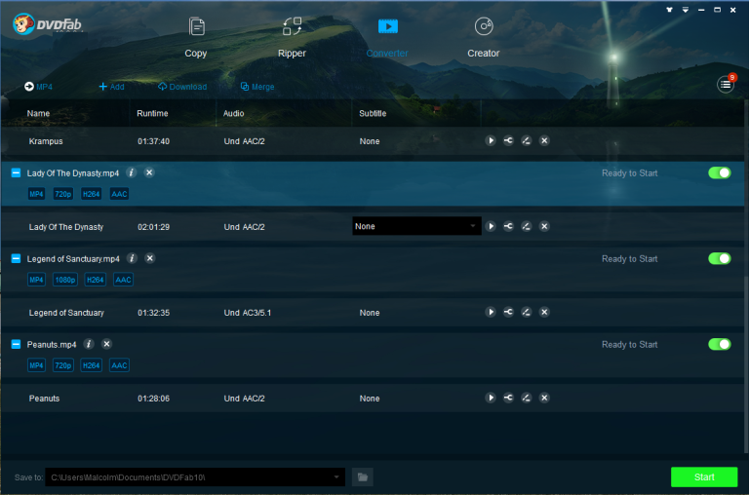
Task: Browse output folder icon next to Save to
Action: click(x=363, y=476)
